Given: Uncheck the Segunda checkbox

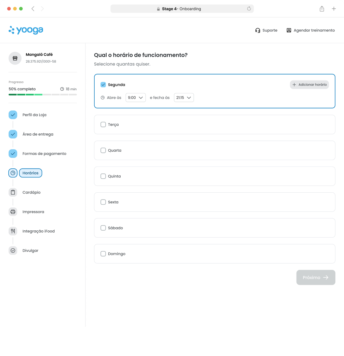Looking at the screenshot, I should pos(103,85).
